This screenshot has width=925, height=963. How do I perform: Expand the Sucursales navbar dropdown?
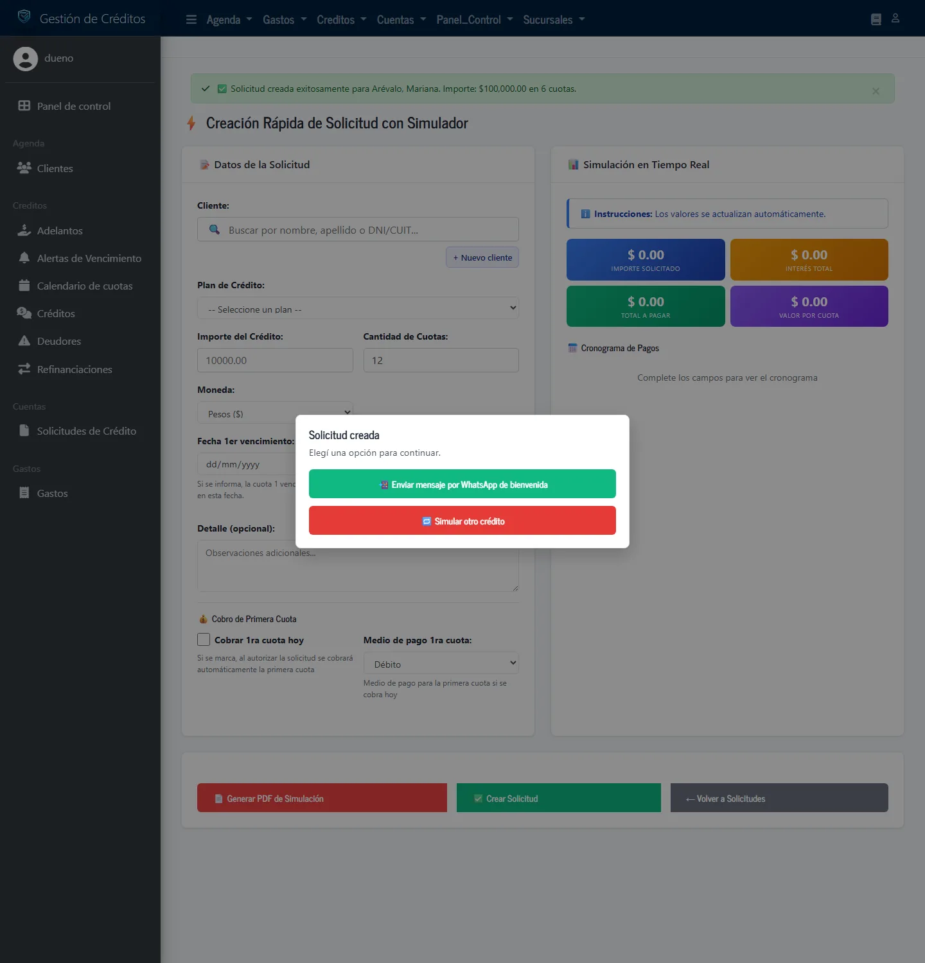(x=554, y=20)
